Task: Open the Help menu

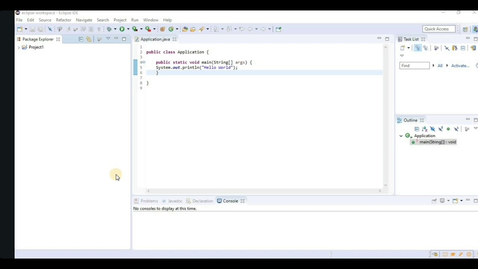Action: click(167, 20)
